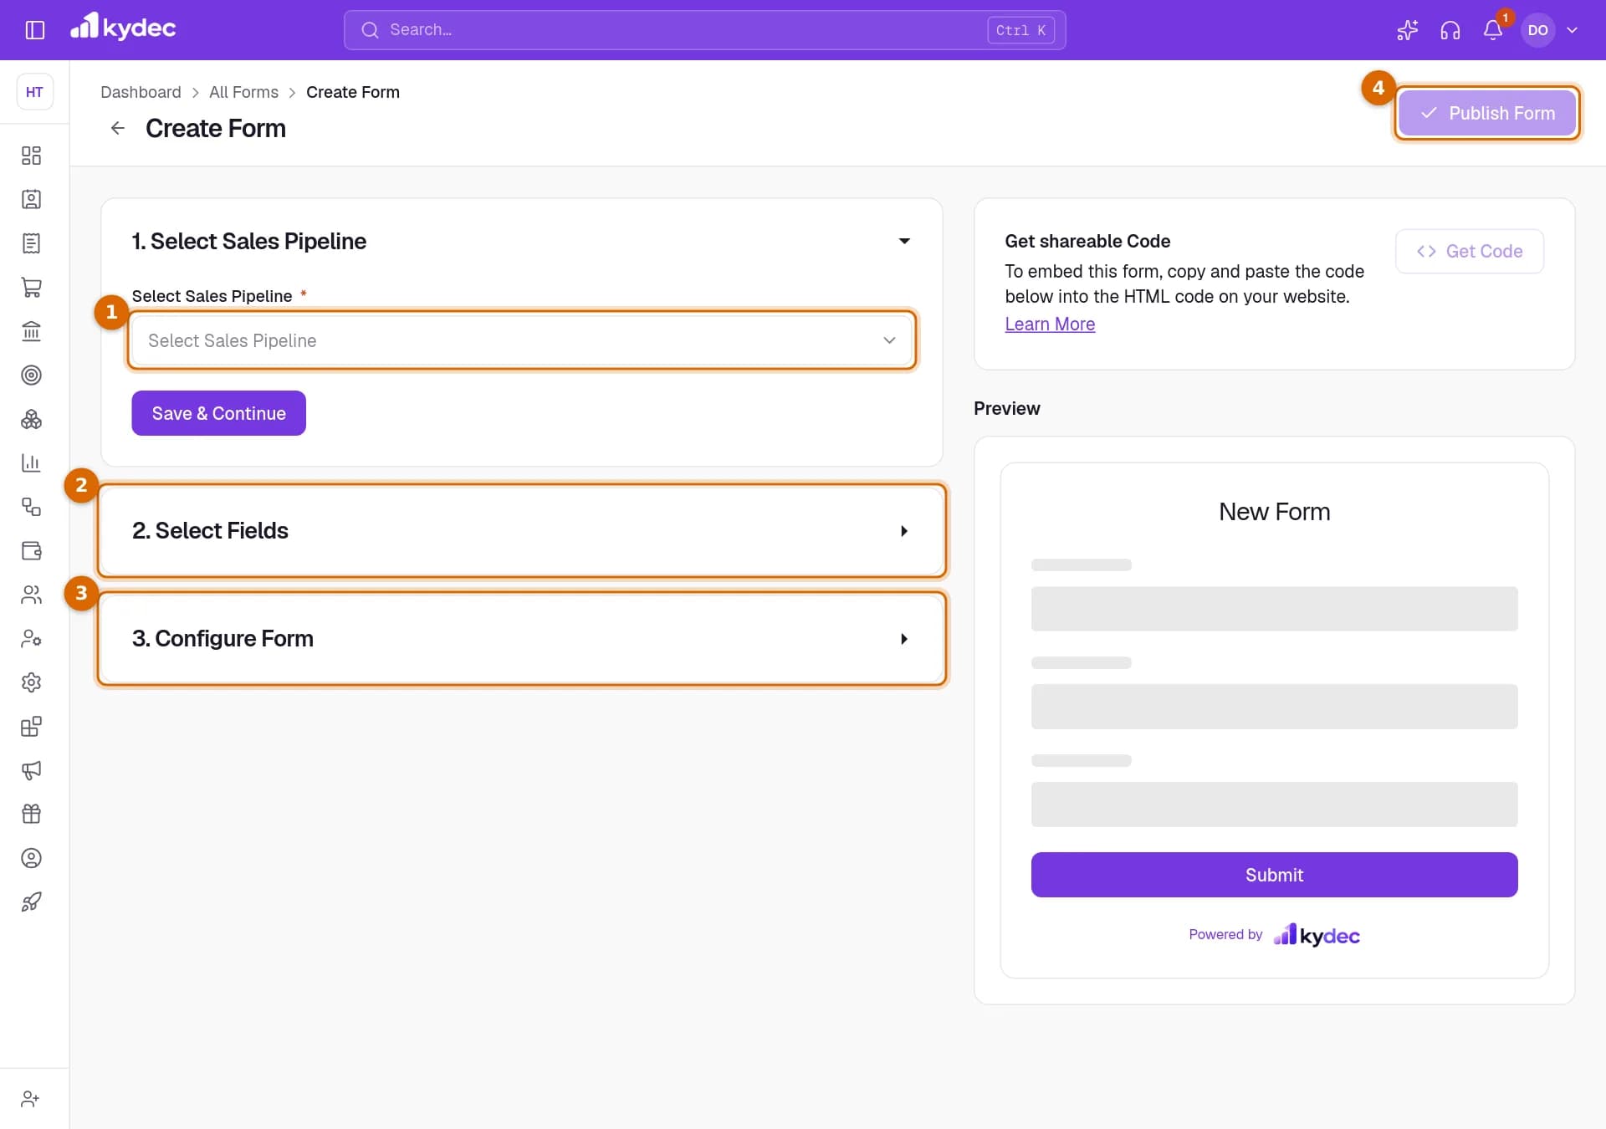1606x1129 pixels.
Task: Expand the 2. Select Fields section
Action: pos(522,530)
